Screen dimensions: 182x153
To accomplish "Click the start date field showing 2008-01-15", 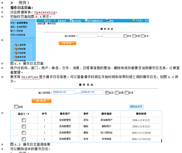I will (x=64, y=92).
